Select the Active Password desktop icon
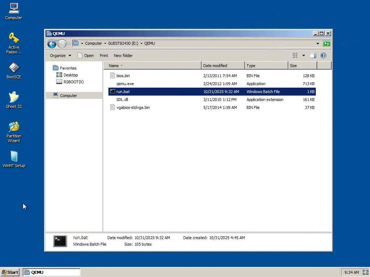370x277 pixels. (x=14, y=43)
